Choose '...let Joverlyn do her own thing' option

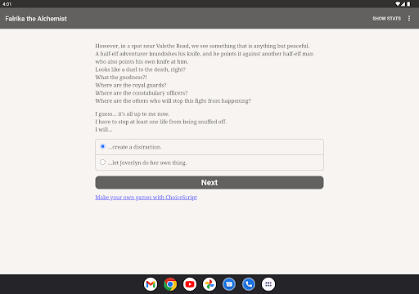(209, 163)
